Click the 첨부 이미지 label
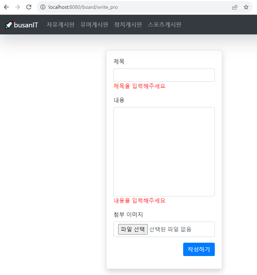This screenshot has height=275, width=257. pyautogui.click(x=128, y=215)
